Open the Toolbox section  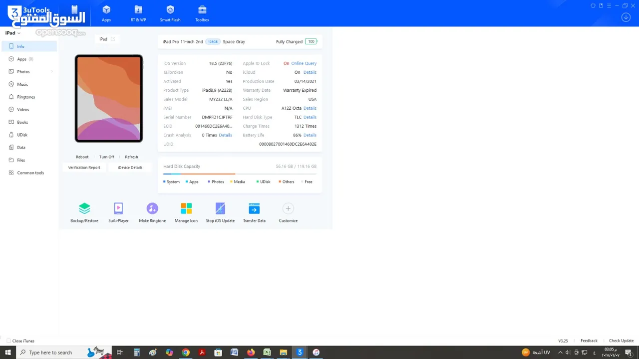(x=202, y=13)
